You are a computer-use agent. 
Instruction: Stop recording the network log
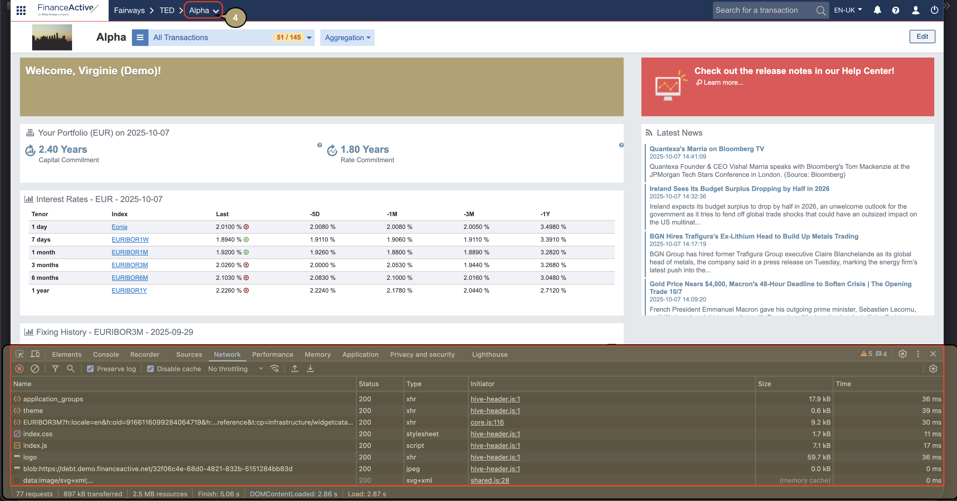19,368
